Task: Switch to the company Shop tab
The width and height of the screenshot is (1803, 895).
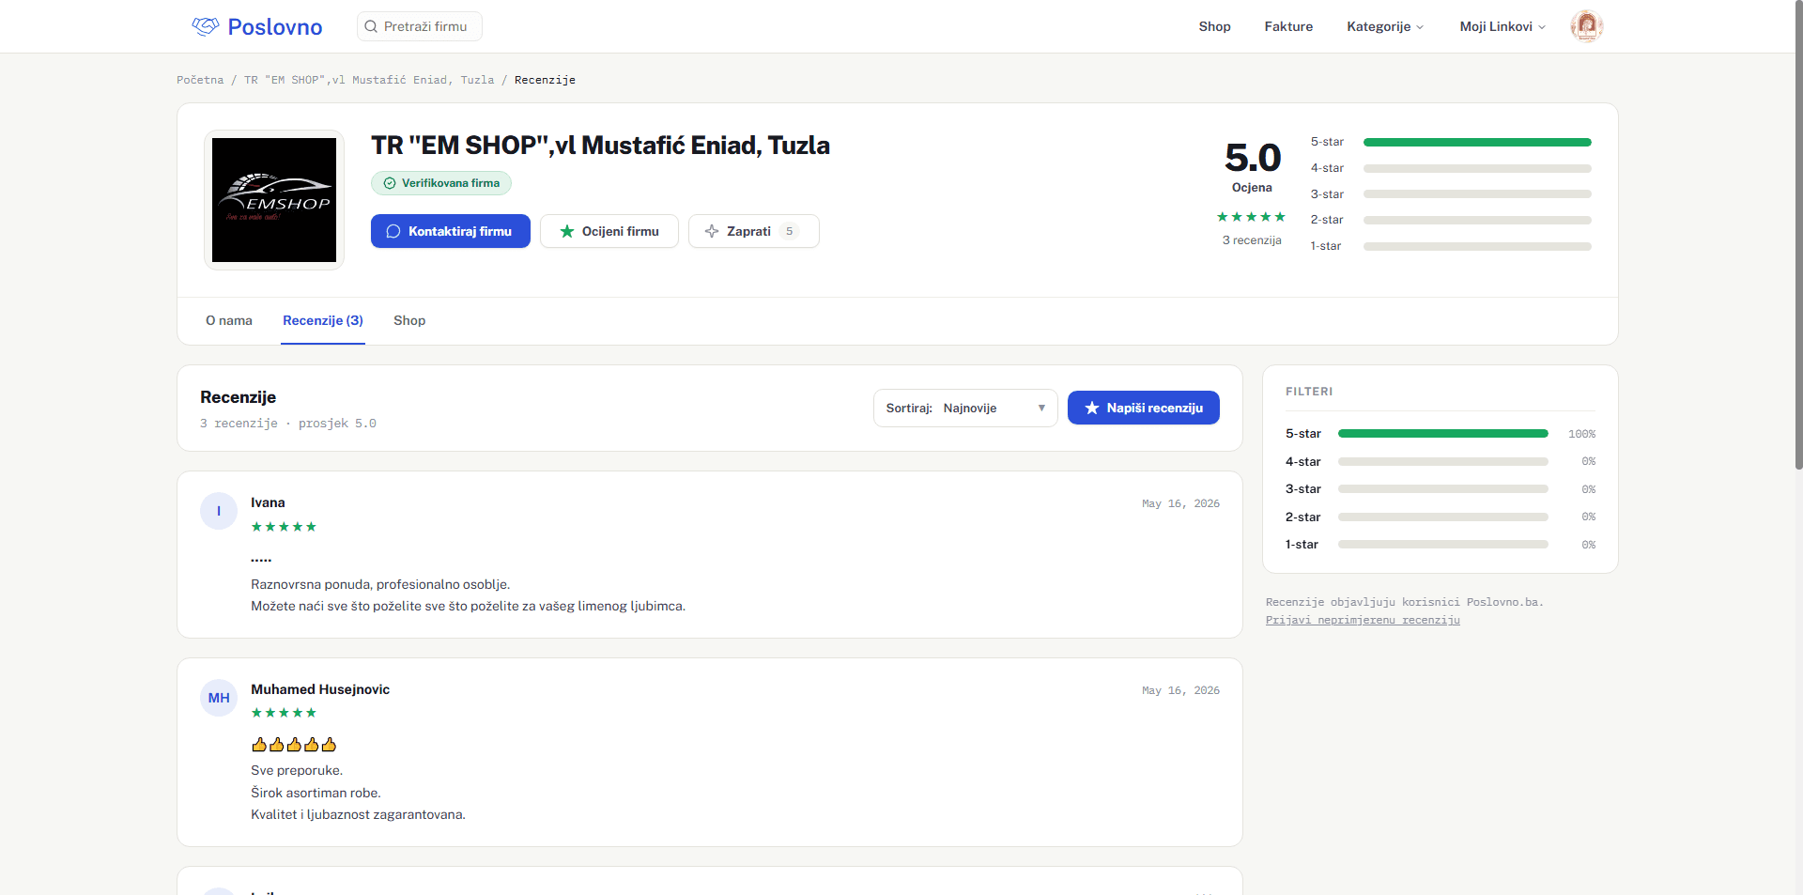Action: 409,320
